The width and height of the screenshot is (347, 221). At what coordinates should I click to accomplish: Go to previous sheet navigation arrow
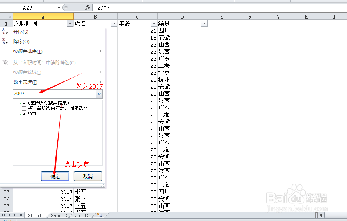(x=9, y=215)
